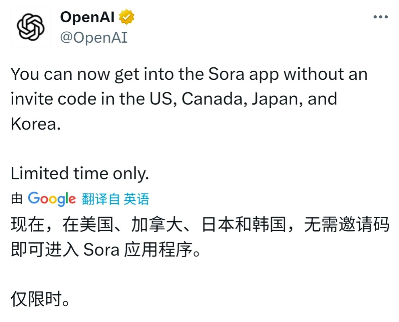Tap the 英语 source language text
Screen dimensions: 399x322
click(x=136, y=199)
